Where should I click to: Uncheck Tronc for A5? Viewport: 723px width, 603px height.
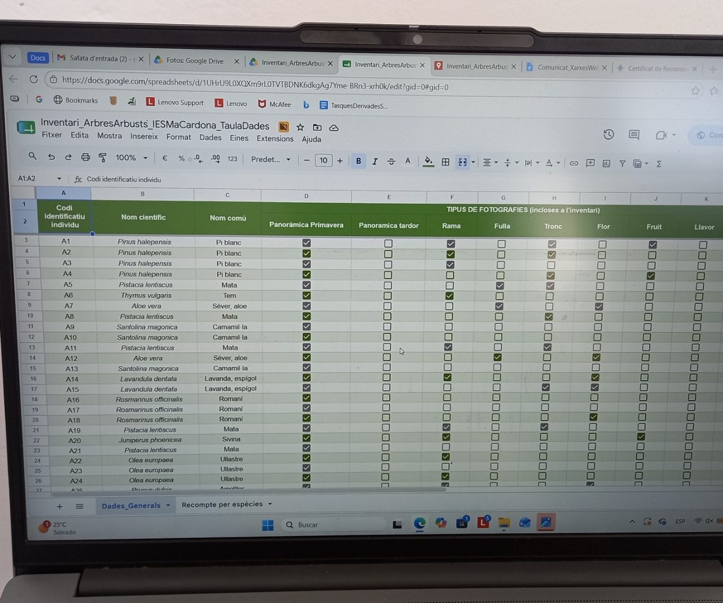click(x=550, y=286)
